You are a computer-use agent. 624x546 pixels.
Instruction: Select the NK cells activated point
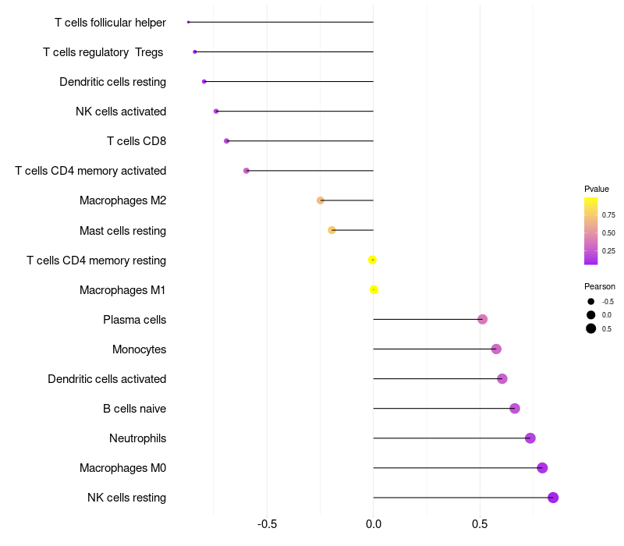click(216, 112)
